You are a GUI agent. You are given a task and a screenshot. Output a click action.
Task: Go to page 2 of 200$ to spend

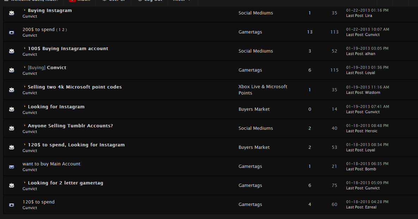click(x=64, y=30)
